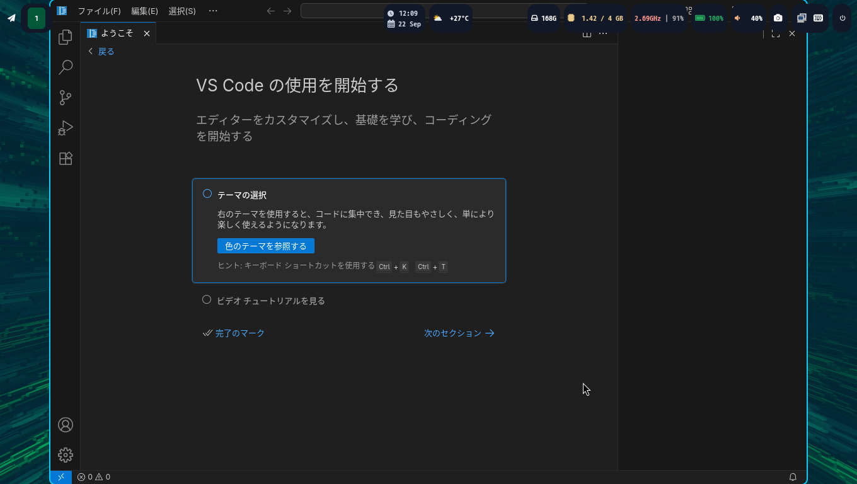Maximize the secondary side panel
Image resolution: width=857 pixels, height=484 pixels.
[x=776, y=33]
